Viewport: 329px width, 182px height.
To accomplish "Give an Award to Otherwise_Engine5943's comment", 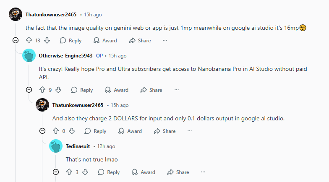I will coord(117,90).
